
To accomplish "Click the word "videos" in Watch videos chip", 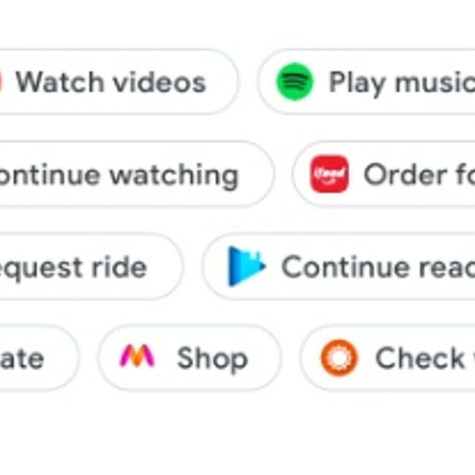I will [x=159, y=82].
